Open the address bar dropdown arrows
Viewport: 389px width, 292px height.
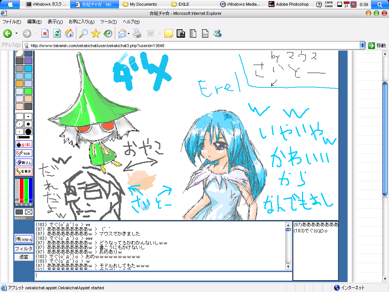coord(362,46)
